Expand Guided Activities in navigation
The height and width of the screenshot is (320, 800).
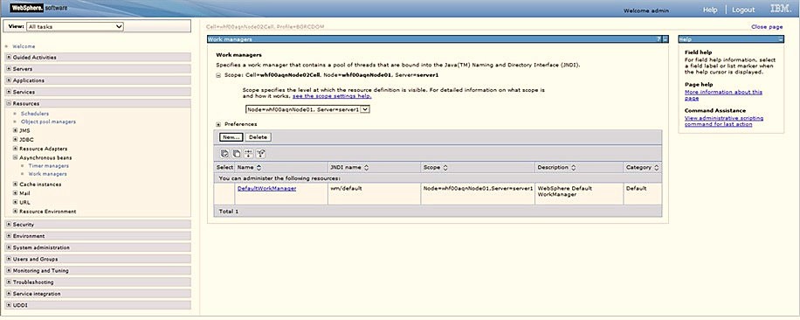9,57
